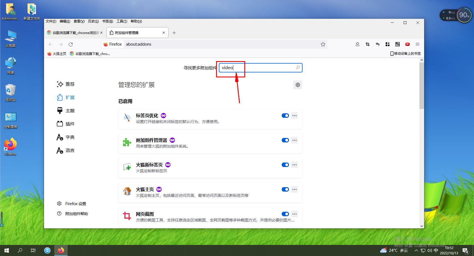The image size is (474, 256).
Task: Click the forward navigation arrow
Action: (x=61, y=44)
